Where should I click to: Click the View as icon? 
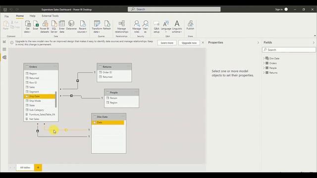tap(145, 26)
